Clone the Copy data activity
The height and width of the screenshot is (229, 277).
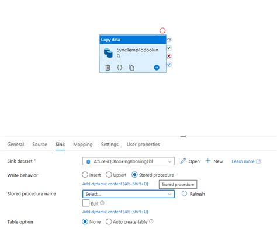click(131, 68)
